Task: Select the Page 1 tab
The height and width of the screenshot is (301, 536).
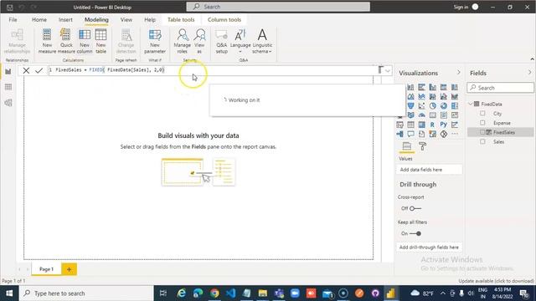Action: click(47, 269)
